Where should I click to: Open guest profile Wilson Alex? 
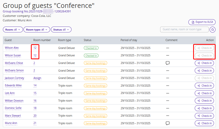12,48
